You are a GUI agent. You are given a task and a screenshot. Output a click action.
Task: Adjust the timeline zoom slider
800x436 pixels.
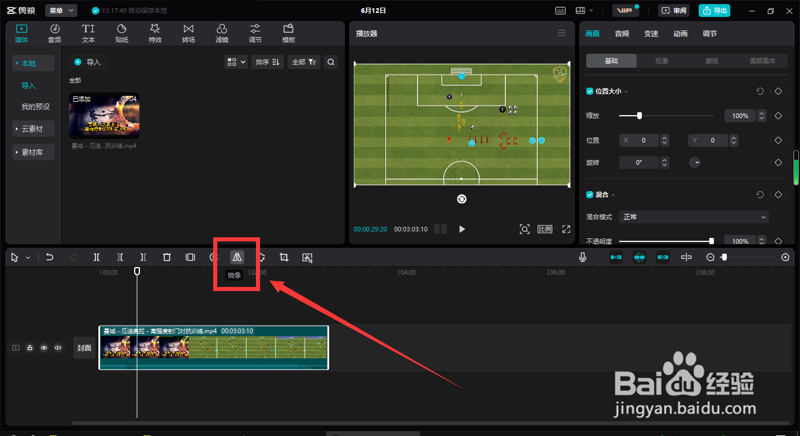[x=749, y=257]
